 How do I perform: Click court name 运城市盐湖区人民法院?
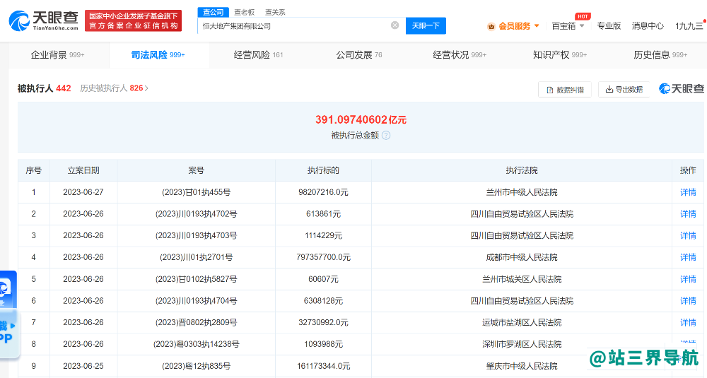click(522, 323)
